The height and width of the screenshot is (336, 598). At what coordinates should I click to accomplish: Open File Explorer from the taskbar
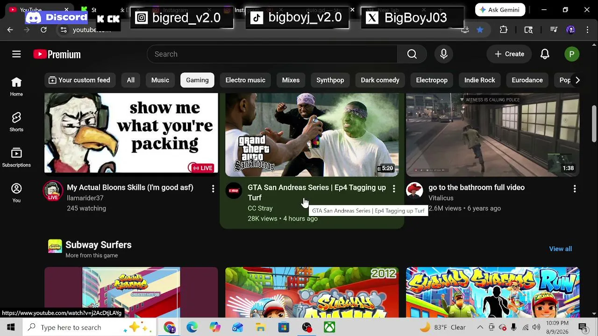click(261, 327)
